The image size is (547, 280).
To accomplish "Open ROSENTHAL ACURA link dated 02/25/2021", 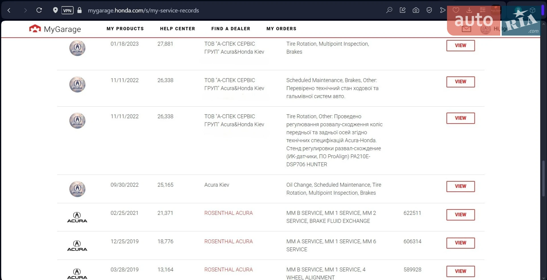I will (228, 213).
